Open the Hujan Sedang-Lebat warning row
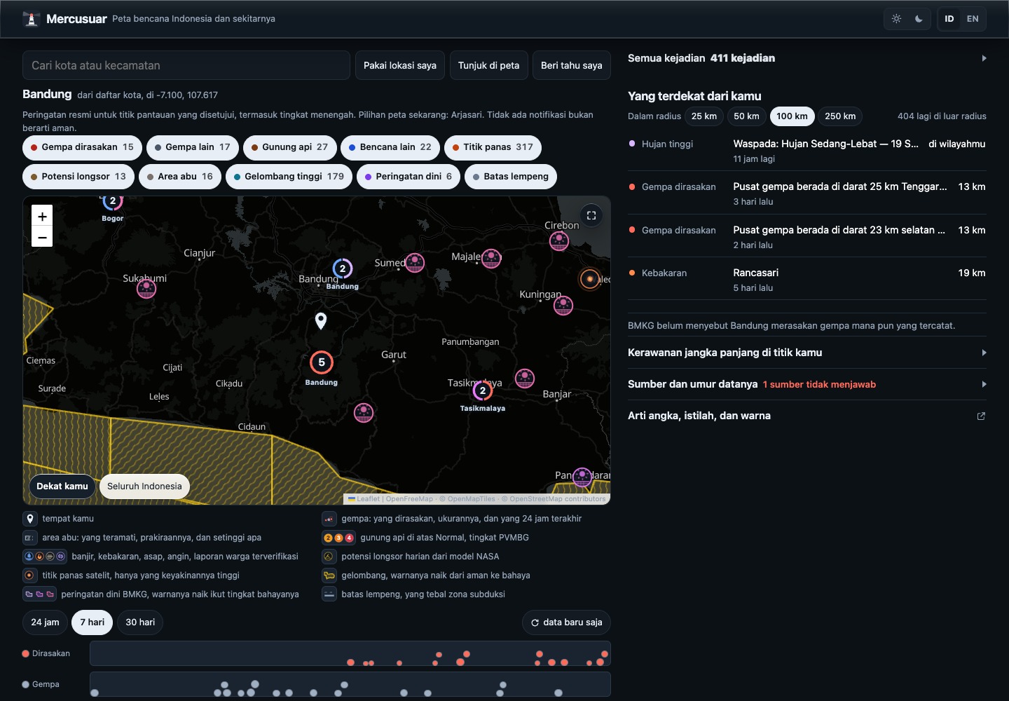Screen dimensions: 1009x701 [807, 150]
